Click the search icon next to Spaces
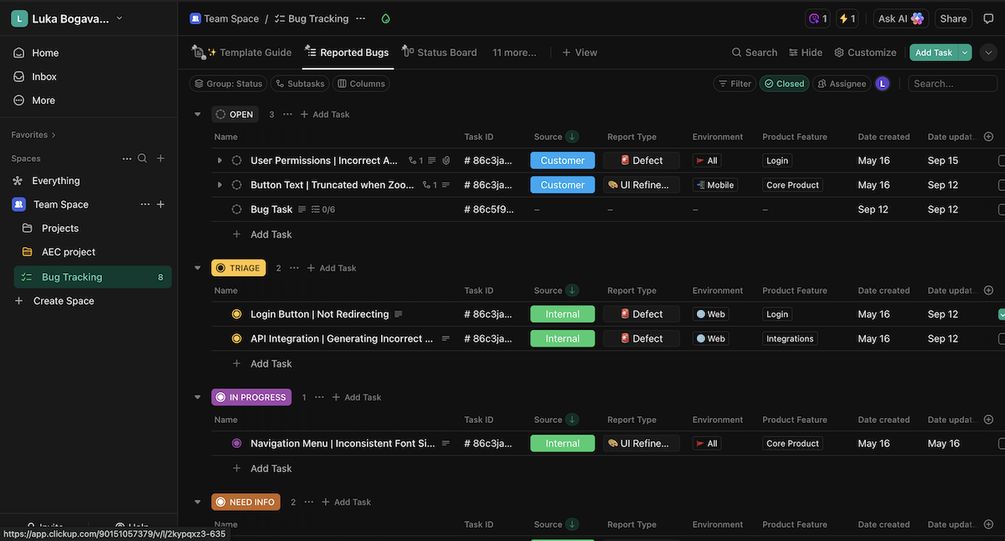This screenshot has height=541, width=1005. point(142,157)
